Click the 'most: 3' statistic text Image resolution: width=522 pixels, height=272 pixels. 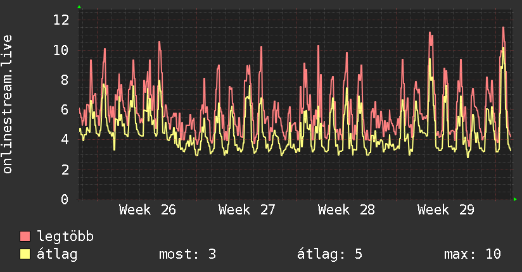click(x=188, y=254)
